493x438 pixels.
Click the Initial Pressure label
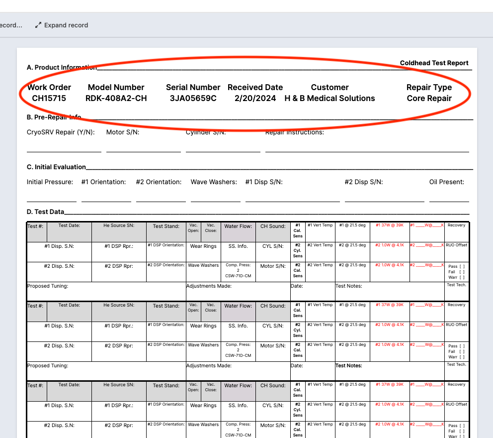pos(50,182)
